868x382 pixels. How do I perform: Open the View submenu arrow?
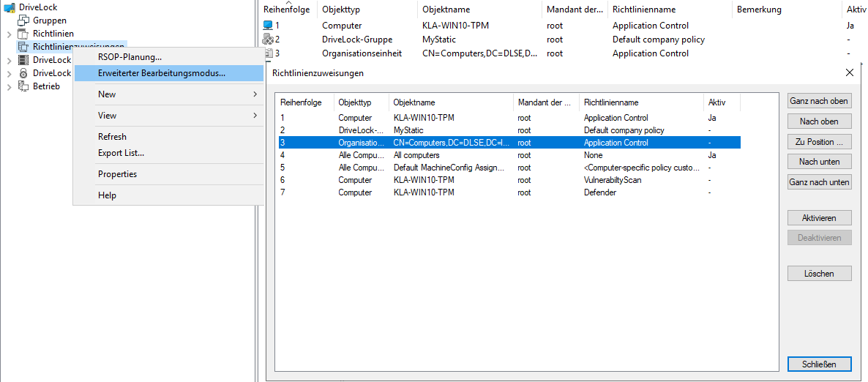point(255,115)
